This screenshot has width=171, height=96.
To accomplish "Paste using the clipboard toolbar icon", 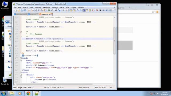I will click(45, 10).
